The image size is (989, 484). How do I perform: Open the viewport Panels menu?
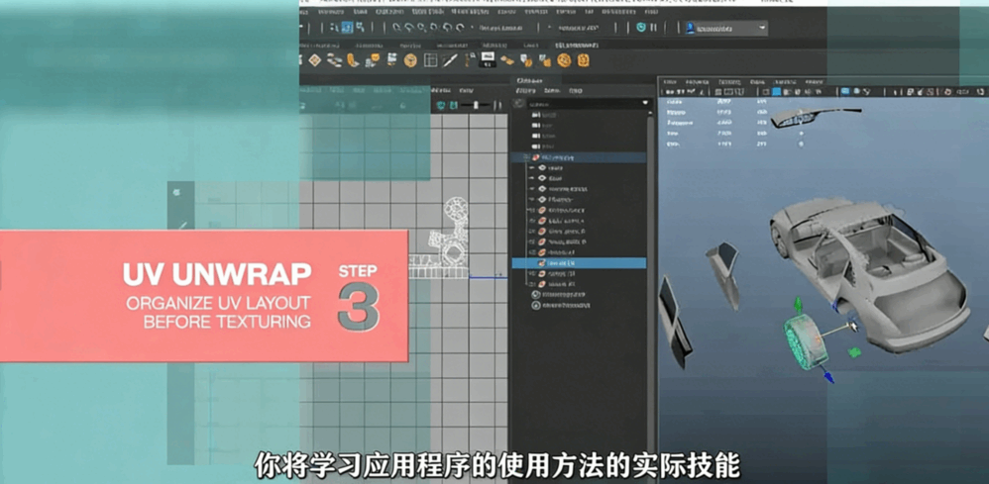click(x=815, y=82)
